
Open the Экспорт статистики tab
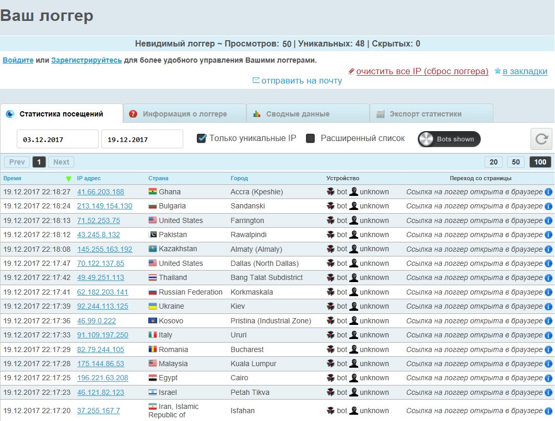[x=426, y=114]
